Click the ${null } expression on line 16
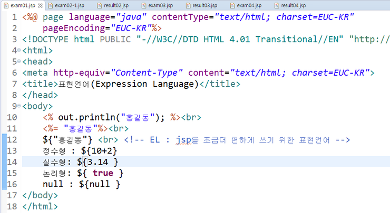 (100, 185)
